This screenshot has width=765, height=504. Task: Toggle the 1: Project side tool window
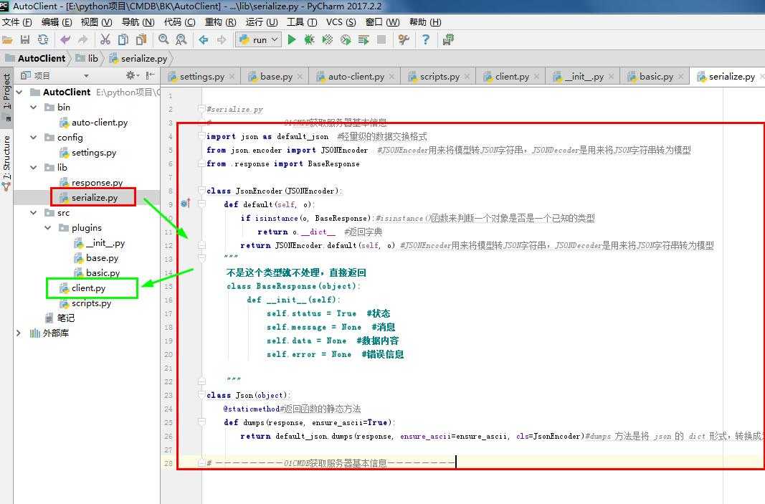pos(6,97)
